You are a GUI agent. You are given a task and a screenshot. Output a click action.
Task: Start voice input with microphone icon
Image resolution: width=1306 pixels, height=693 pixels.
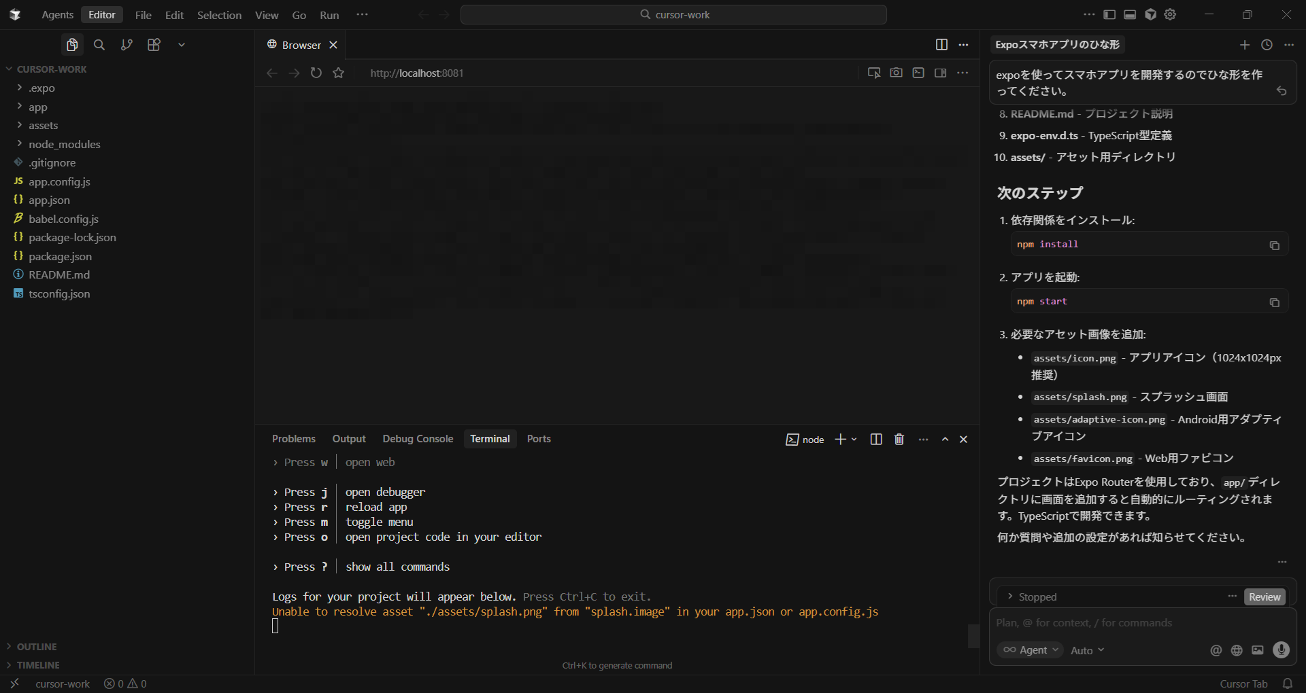[x=1281, y=650]
